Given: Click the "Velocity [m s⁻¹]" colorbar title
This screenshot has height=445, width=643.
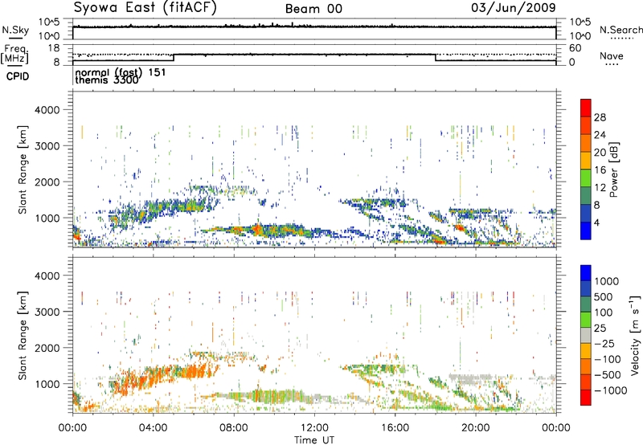Looking at the screenshot, I should click(x=635, y=335).
